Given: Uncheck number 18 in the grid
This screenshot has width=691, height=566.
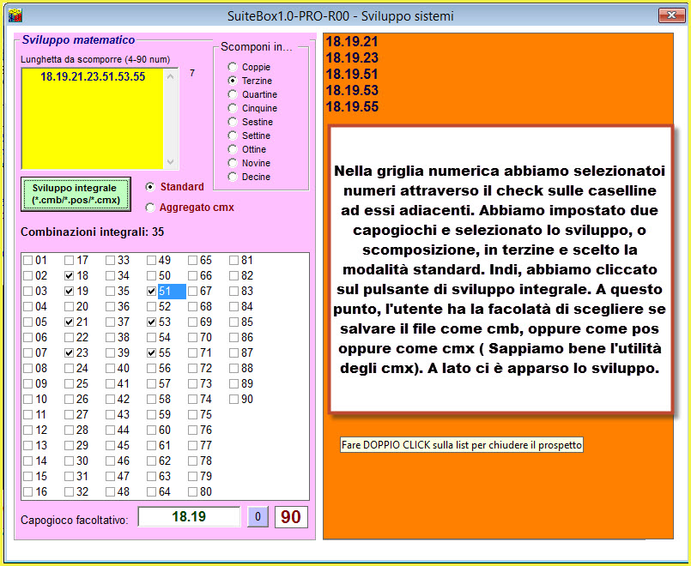Looking at the screenshot, I should 70,275.
